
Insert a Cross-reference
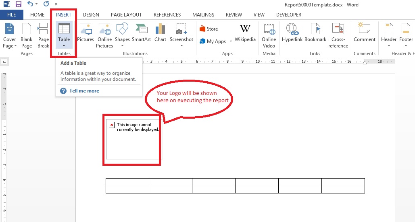pos(338,35)
